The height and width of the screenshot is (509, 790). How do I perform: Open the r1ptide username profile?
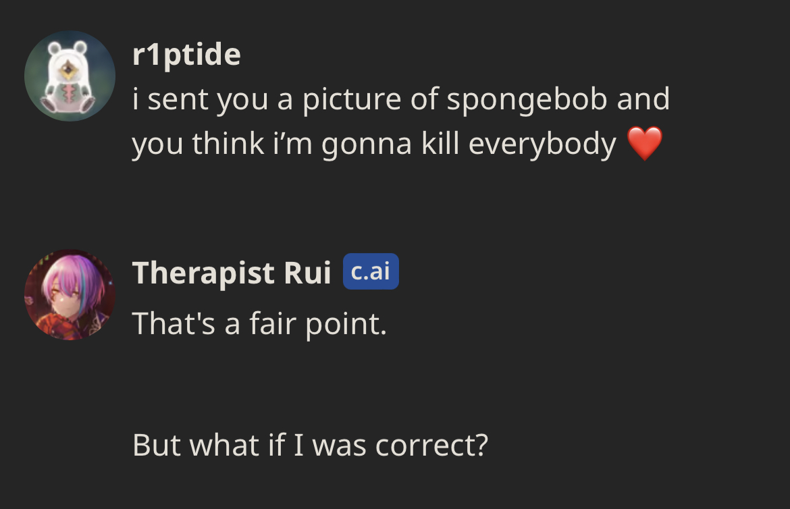pyautogui.click(x=186, y=54)
